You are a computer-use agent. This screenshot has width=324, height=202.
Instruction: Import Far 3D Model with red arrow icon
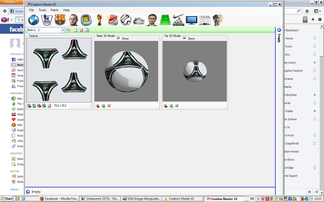click(x=166, y=106)
